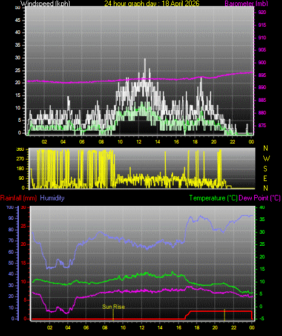282x336 pixels.
Task: Click the wind direction axis value 90
Action: click(21, 178)
